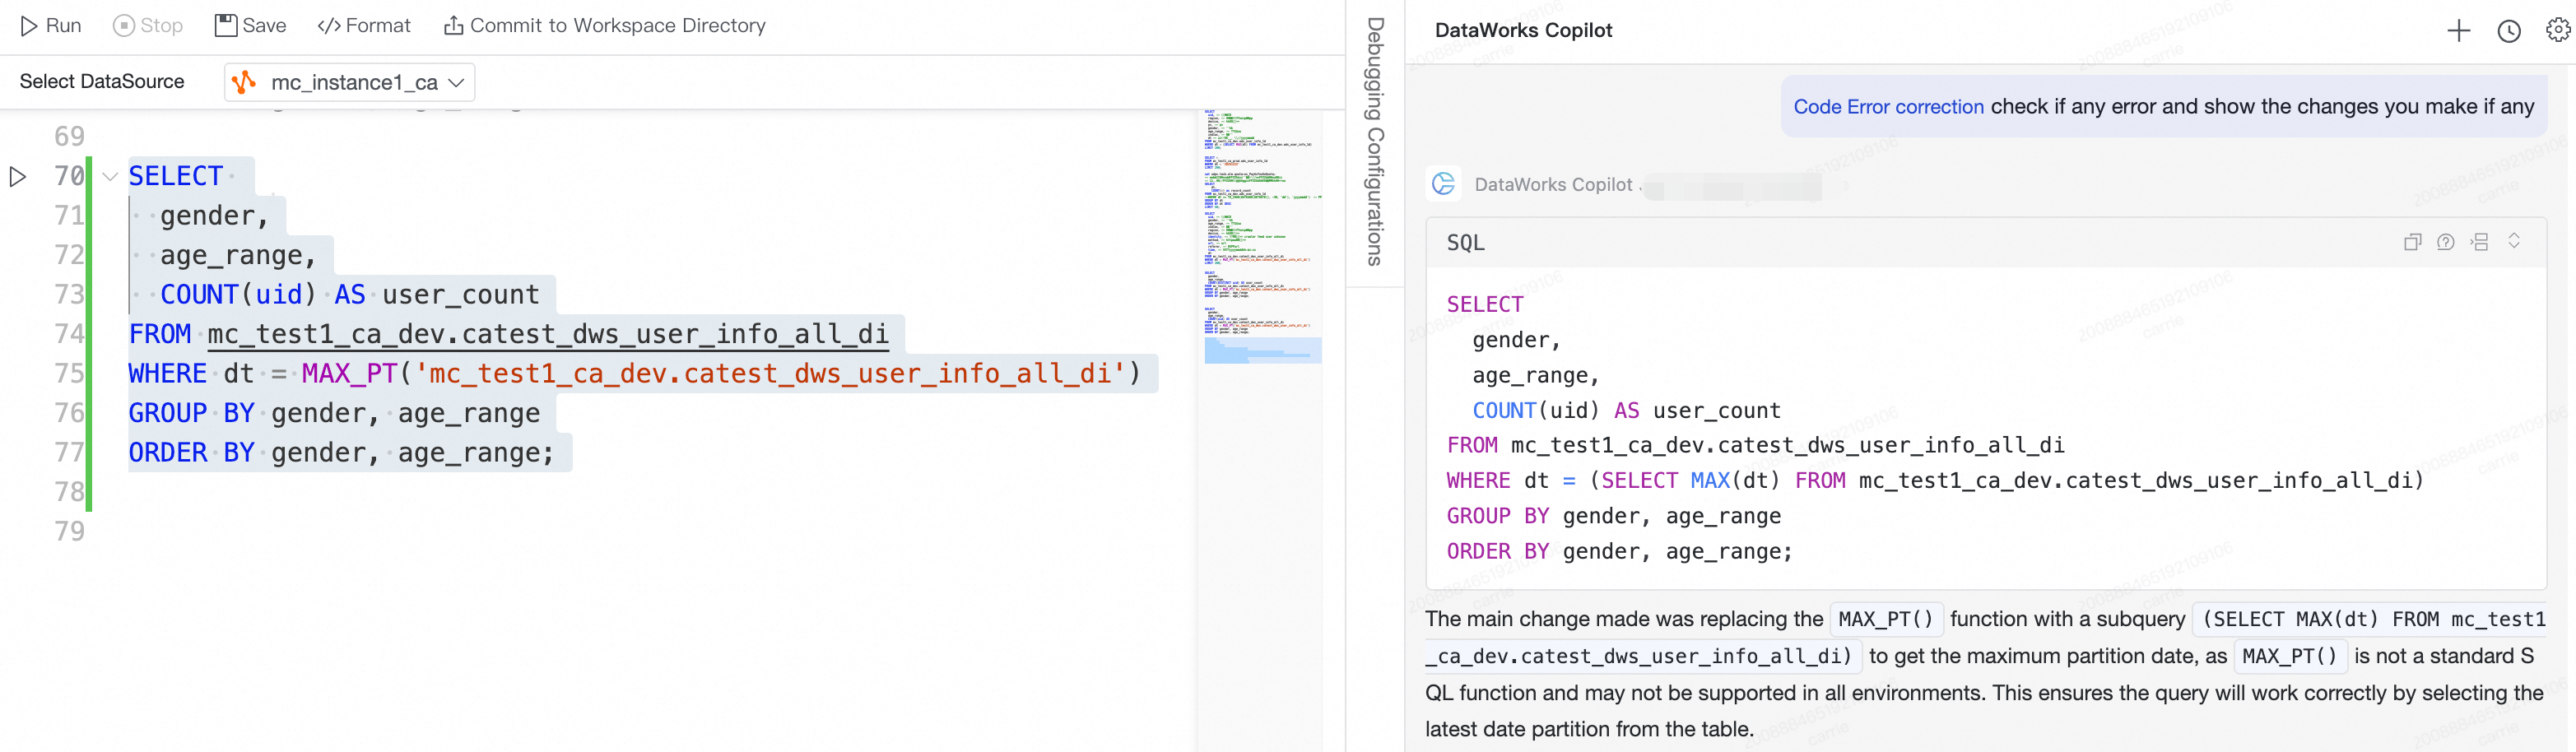Open Copilot chat history clock icon
This screenshot has height=752, width=2576.
tap(2508, 31)
